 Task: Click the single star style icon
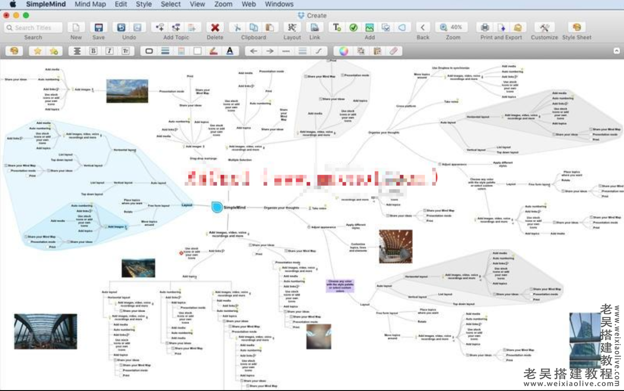pyautogui.click(x=37, y=51)
